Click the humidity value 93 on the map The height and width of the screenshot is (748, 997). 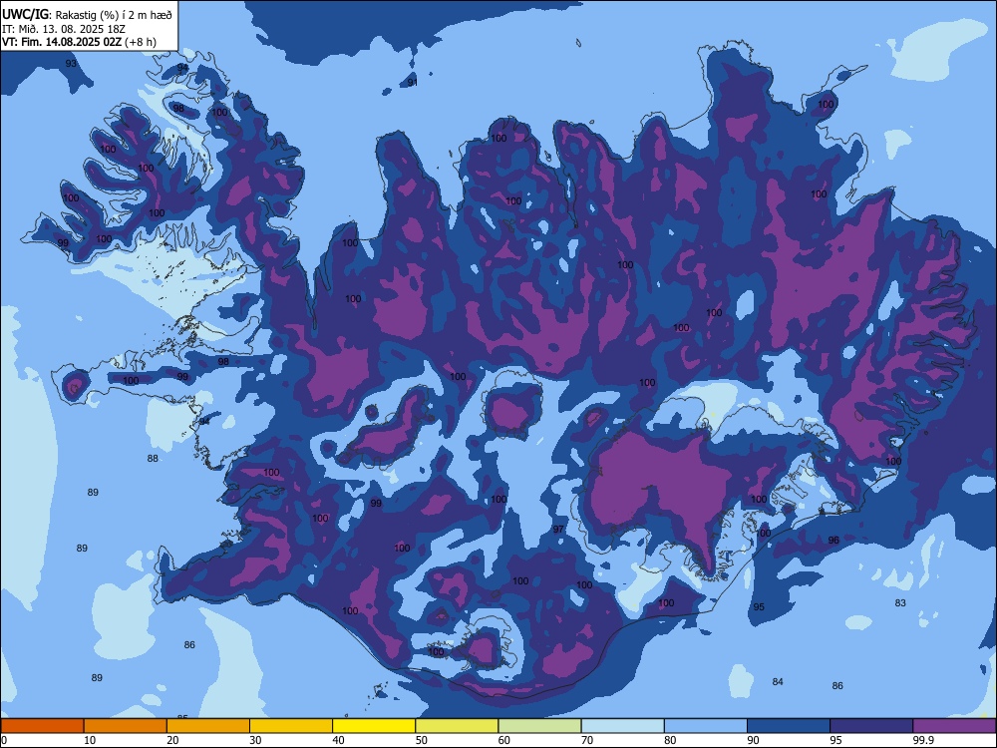(71, 64)
